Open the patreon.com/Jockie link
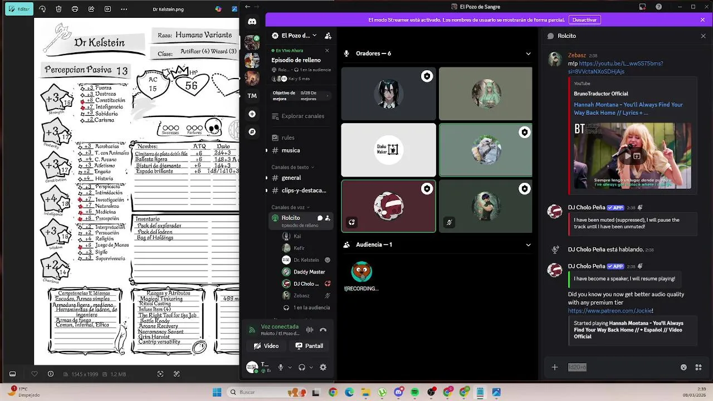The height and width of the screenshot is (401, 713). click(x=611, y=311)
